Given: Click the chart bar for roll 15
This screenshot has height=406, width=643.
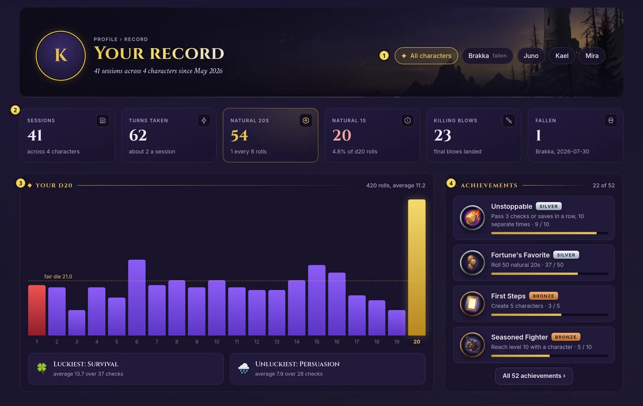Looking at the screenshot, I should click(317, 300).
